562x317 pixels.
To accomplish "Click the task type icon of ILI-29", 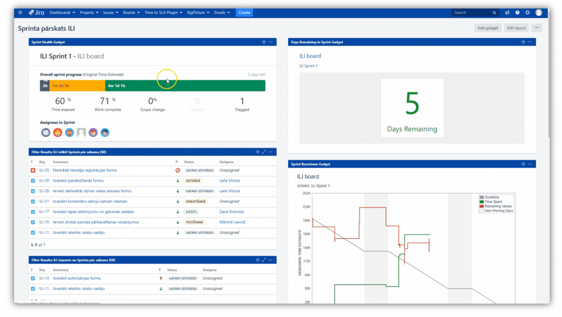I will (x=33, y=181).
